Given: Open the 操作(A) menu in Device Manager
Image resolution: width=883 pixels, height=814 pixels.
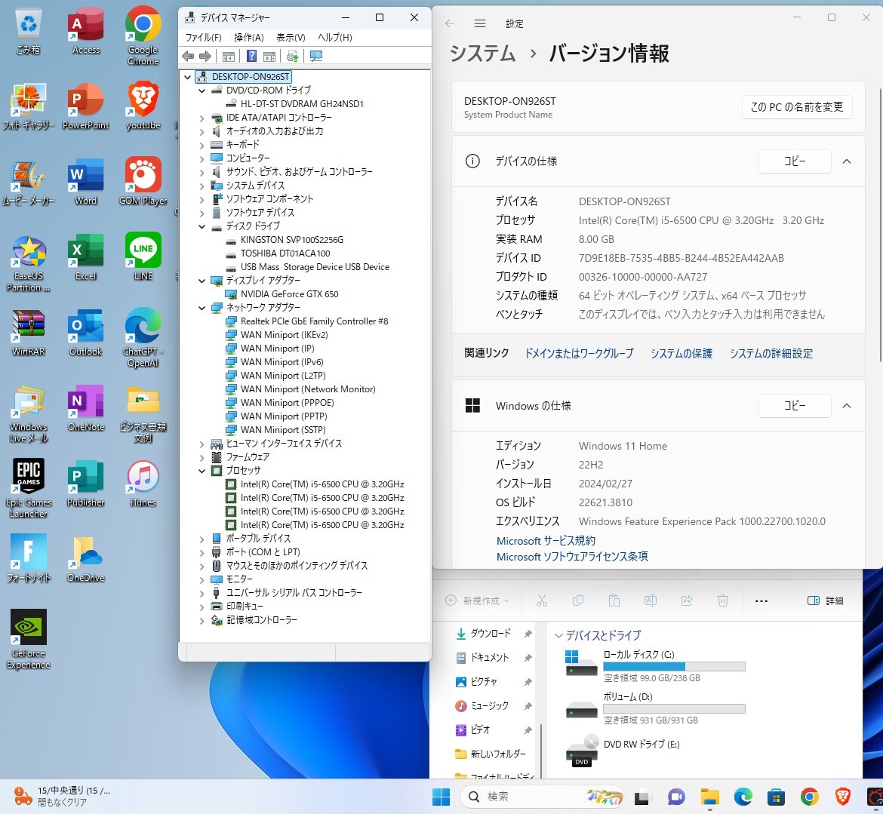Looking at the screenshot, I should 249,37.
